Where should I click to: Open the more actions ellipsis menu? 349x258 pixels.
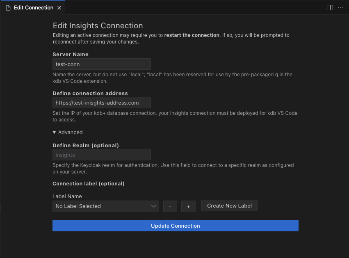click(x=341, y=7)
